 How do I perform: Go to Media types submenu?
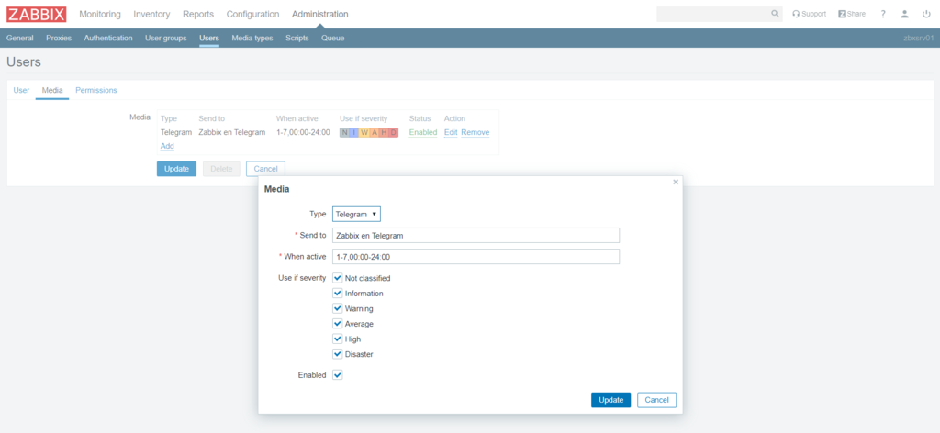point(252,38)
